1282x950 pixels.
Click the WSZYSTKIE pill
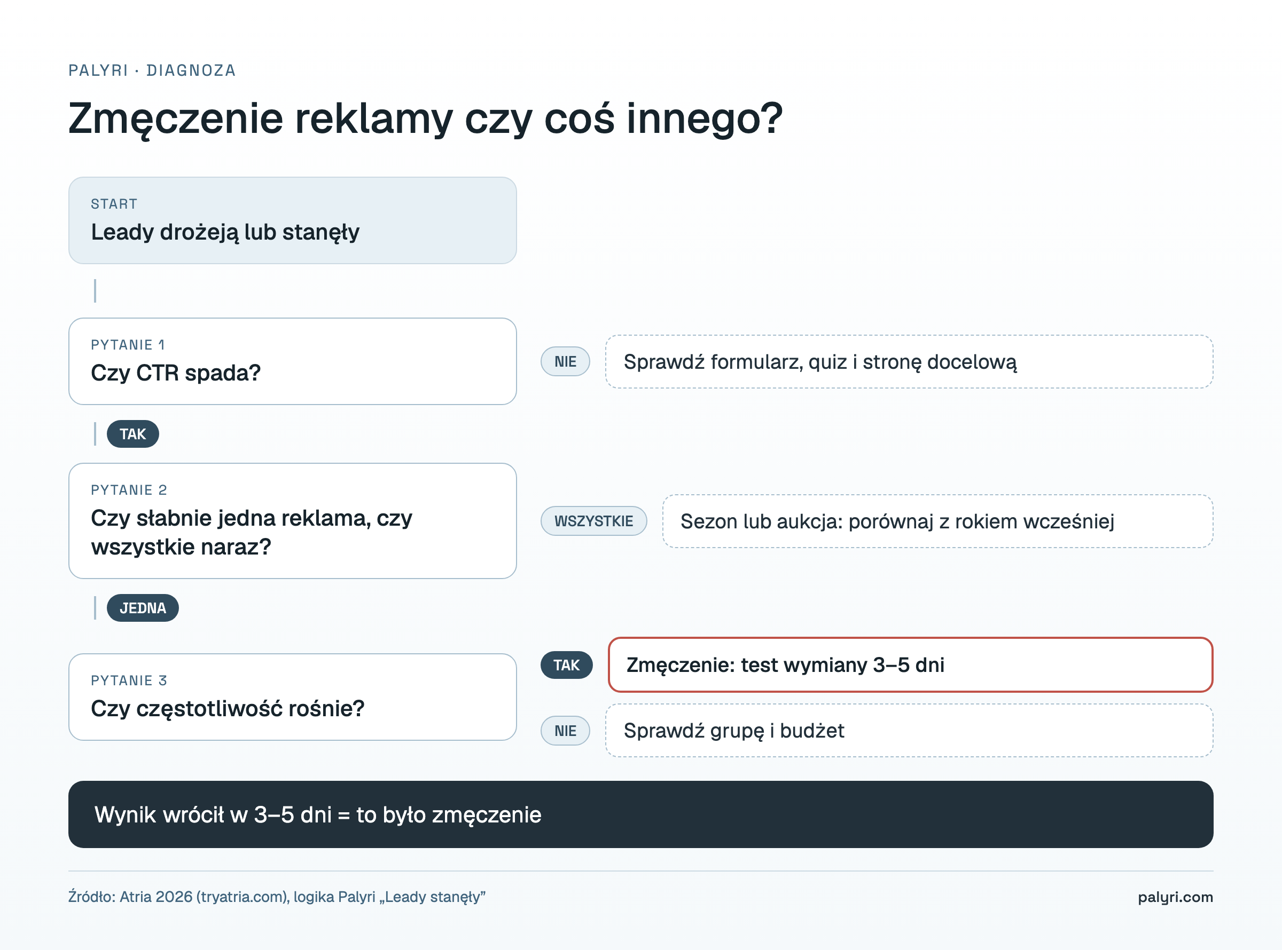(x=594, y=521)
